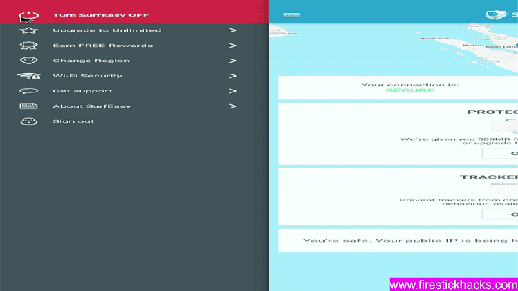The image size is (518, 291).
Task: Click the padlock icon for Sign out
Action: (x=29, y=121)
